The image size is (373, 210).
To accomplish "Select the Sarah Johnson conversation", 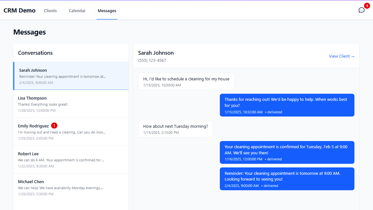I will (70, 76).
